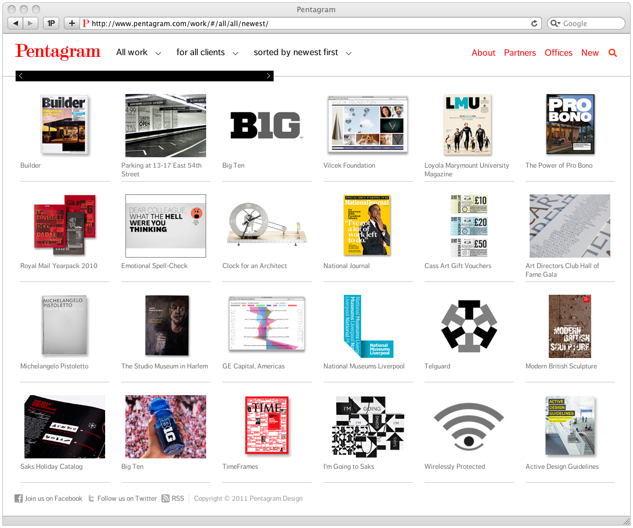Viewport: 633px width, 528px height.
Task: Open the BIG logo thumbnail in top row
Action: pyautogui.click(x=267, y=125)
